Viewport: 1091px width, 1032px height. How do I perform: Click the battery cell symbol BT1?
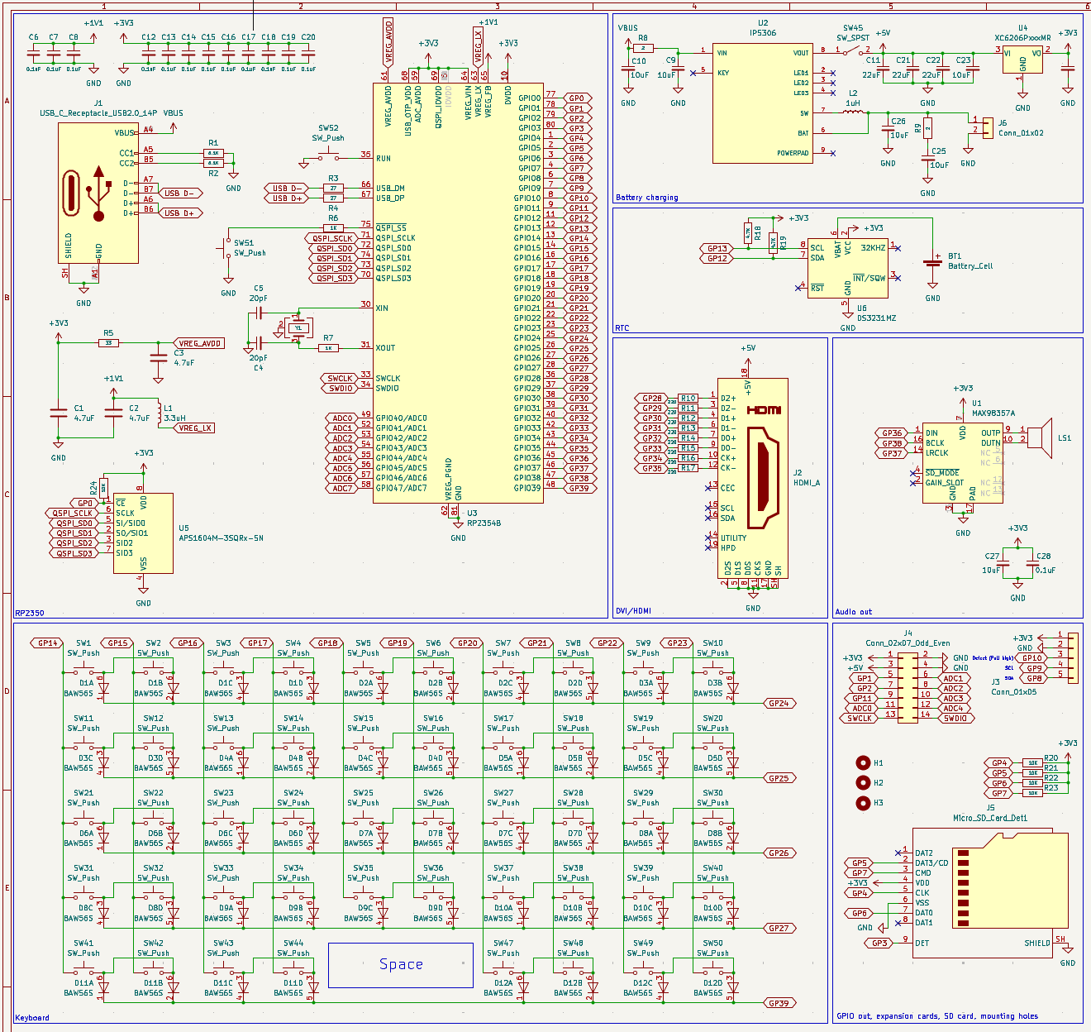[933, 263]
